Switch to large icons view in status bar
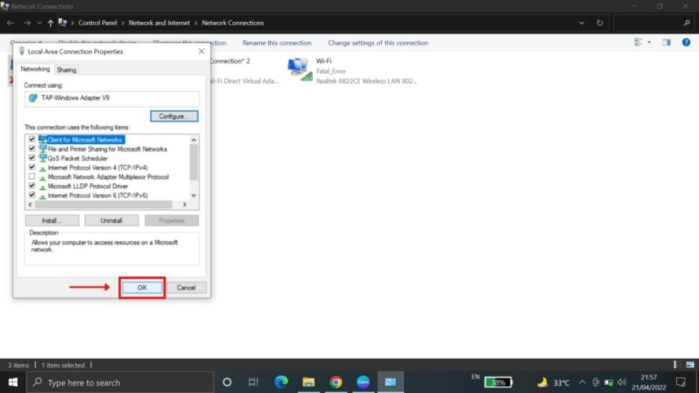The width and height of the screenshot is (699, 393). (x=690, y=364)
